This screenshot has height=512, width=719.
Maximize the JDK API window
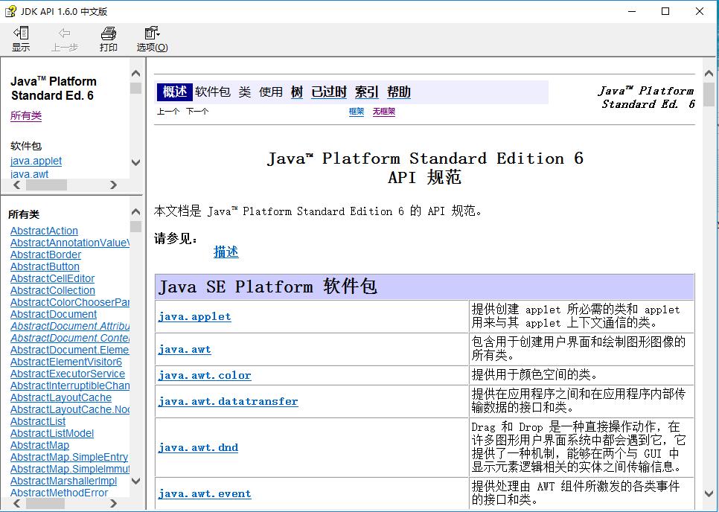[x=665, y=11]
